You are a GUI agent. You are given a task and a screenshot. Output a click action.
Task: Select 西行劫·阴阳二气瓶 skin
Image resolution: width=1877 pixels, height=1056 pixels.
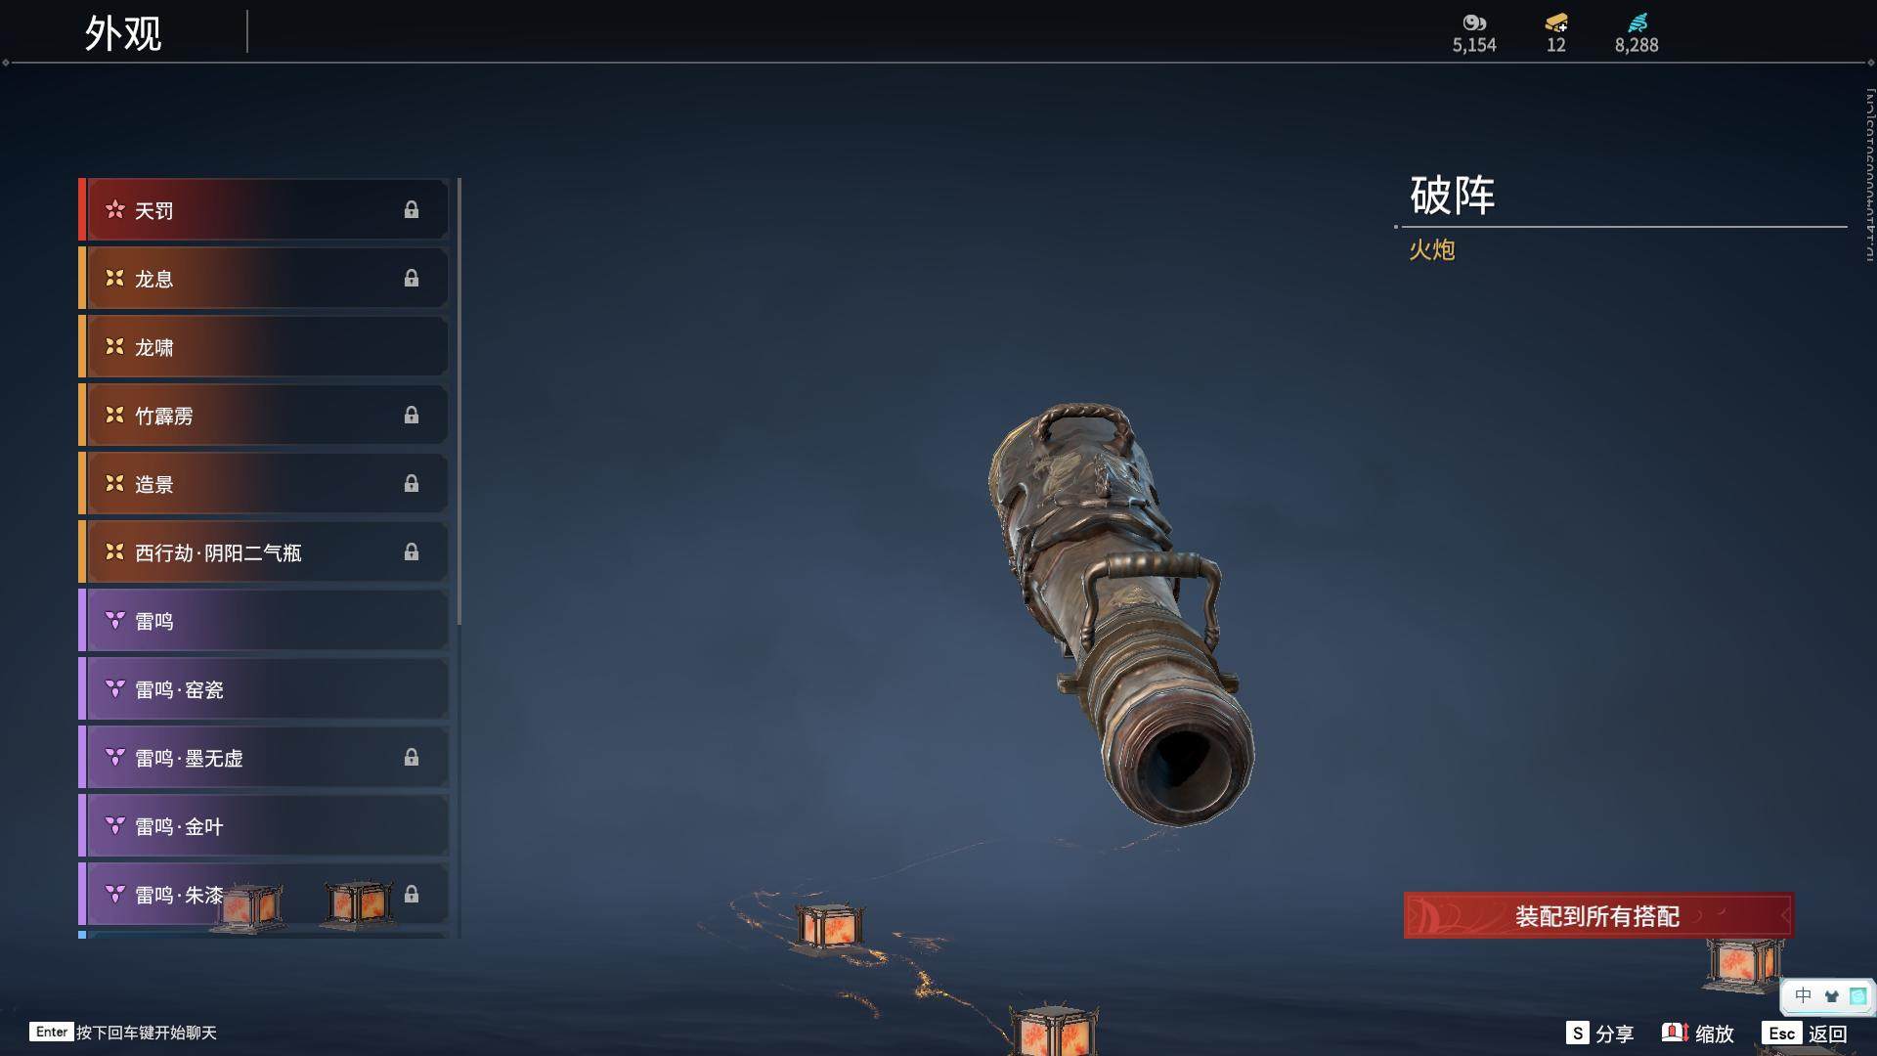click(264, 552)
